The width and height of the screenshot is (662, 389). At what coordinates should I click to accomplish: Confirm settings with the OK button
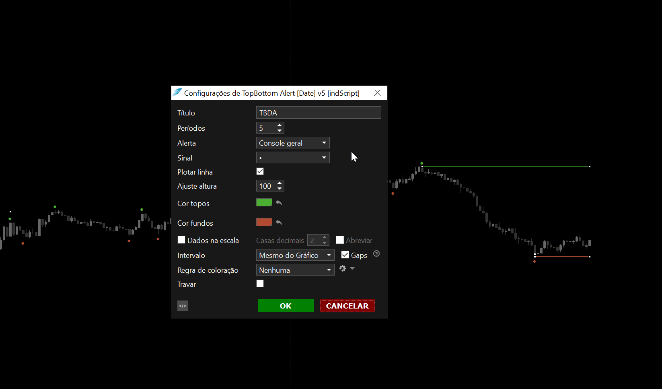coord(286,306)
